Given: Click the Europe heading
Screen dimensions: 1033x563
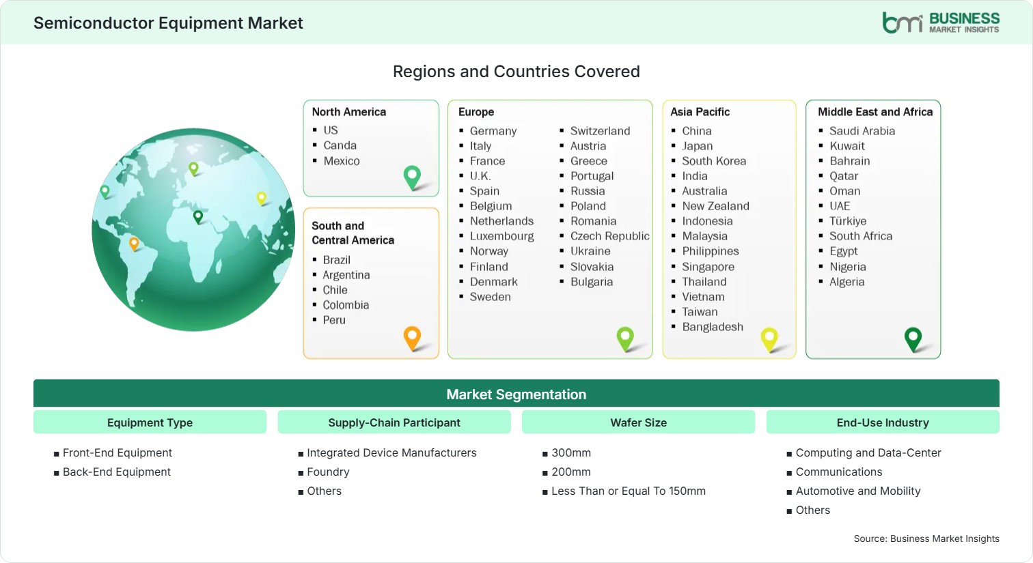Looking at the screenshot, I should pos(476,112).
